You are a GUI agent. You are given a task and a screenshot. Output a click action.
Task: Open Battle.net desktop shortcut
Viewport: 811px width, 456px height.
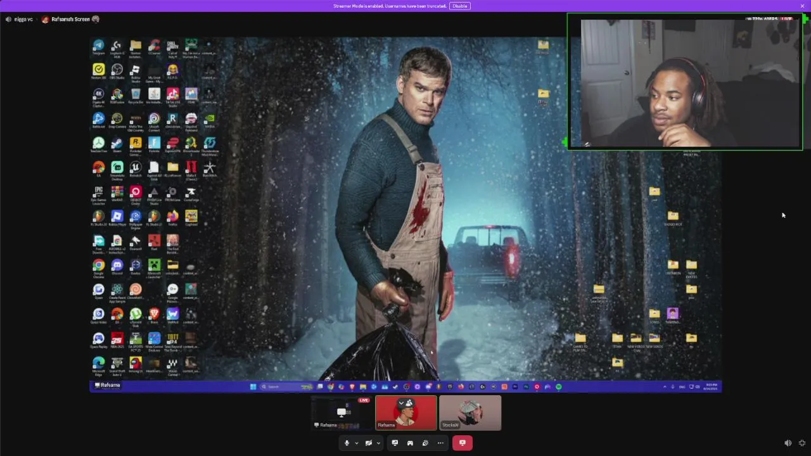click(98, 120)
